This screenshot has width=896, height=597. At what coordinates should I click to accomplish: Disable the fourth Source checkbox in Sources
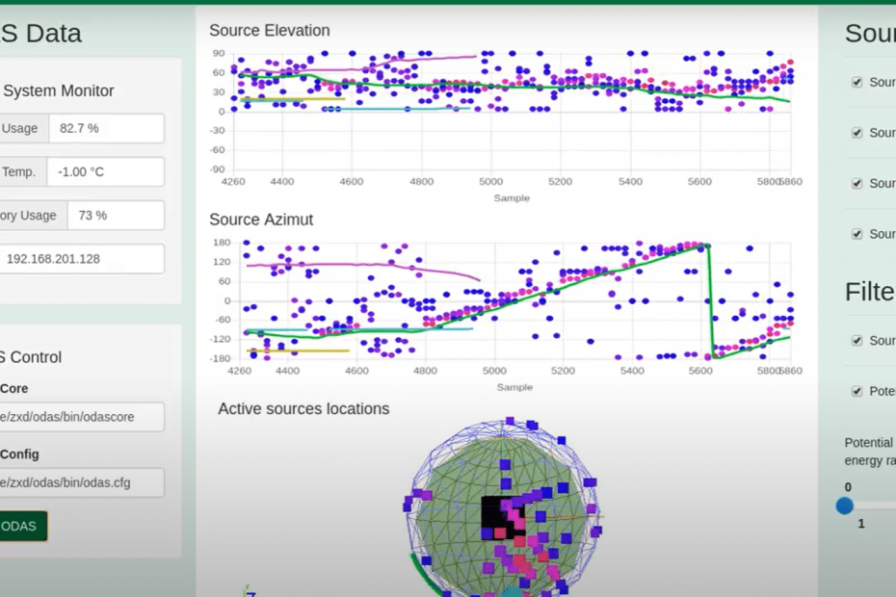pyautogui.click(x=856, y=234)
